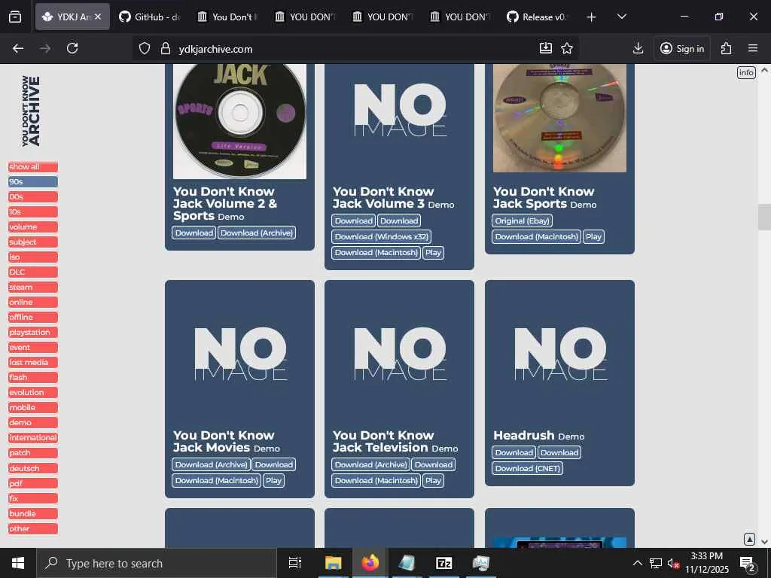Image resolution: width=771 pixels, height=578 pixels.
Task: Click Sign in button
Action: tap(682, 48)
